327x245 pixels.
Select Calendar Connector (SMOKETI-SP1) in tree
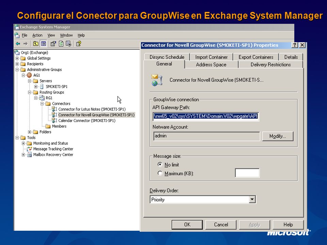pyautogui.click(x=87, y=120)
